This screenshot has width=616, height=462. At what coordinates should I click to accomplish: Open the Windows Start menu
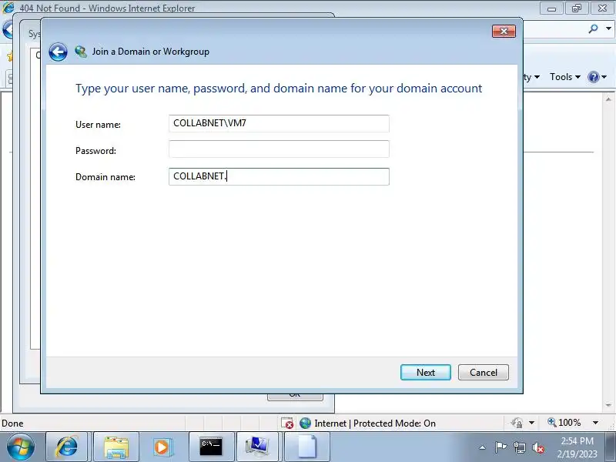click(21, 447)
